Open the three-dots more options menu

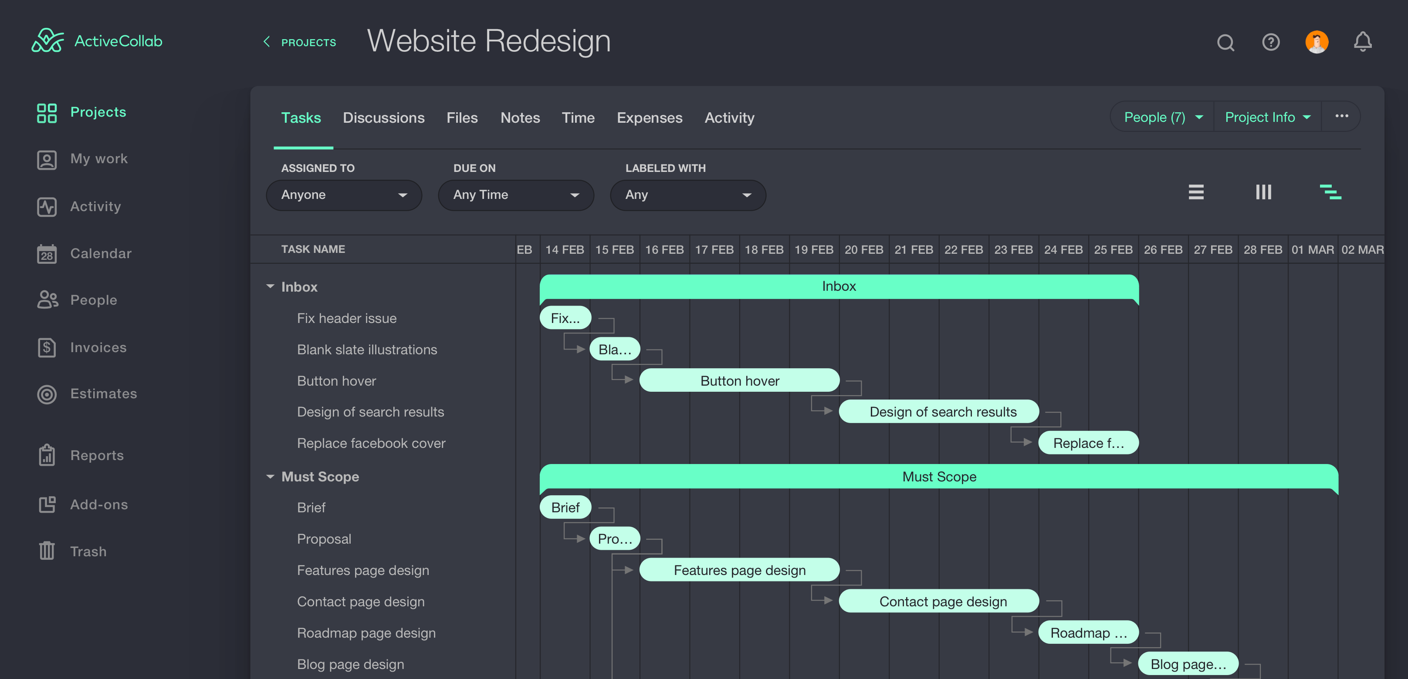click(1341, 116)
